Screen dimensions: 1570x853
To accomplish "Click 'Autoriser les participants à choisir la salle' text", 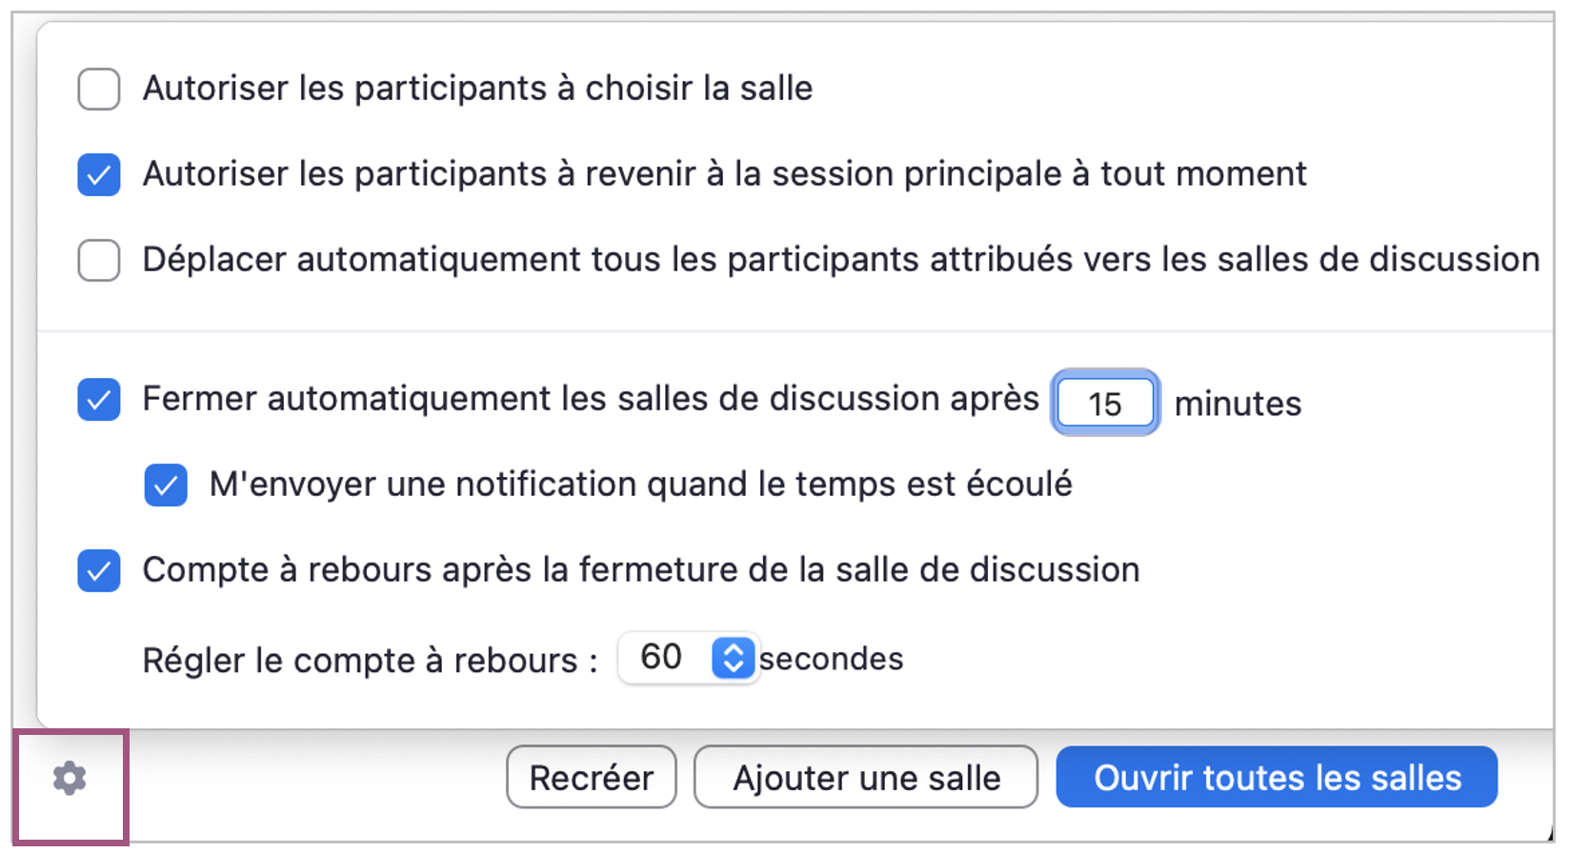I will [477, 89].
